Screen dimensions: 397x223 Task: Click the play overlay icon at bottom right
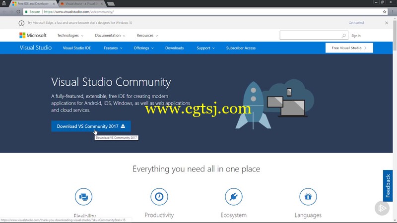[x=382, y=208]
